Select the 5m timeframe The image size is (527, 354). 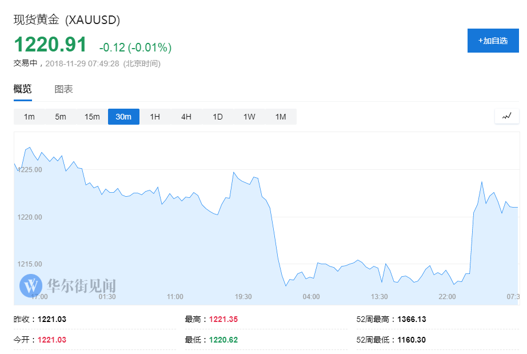click(61, 117)
